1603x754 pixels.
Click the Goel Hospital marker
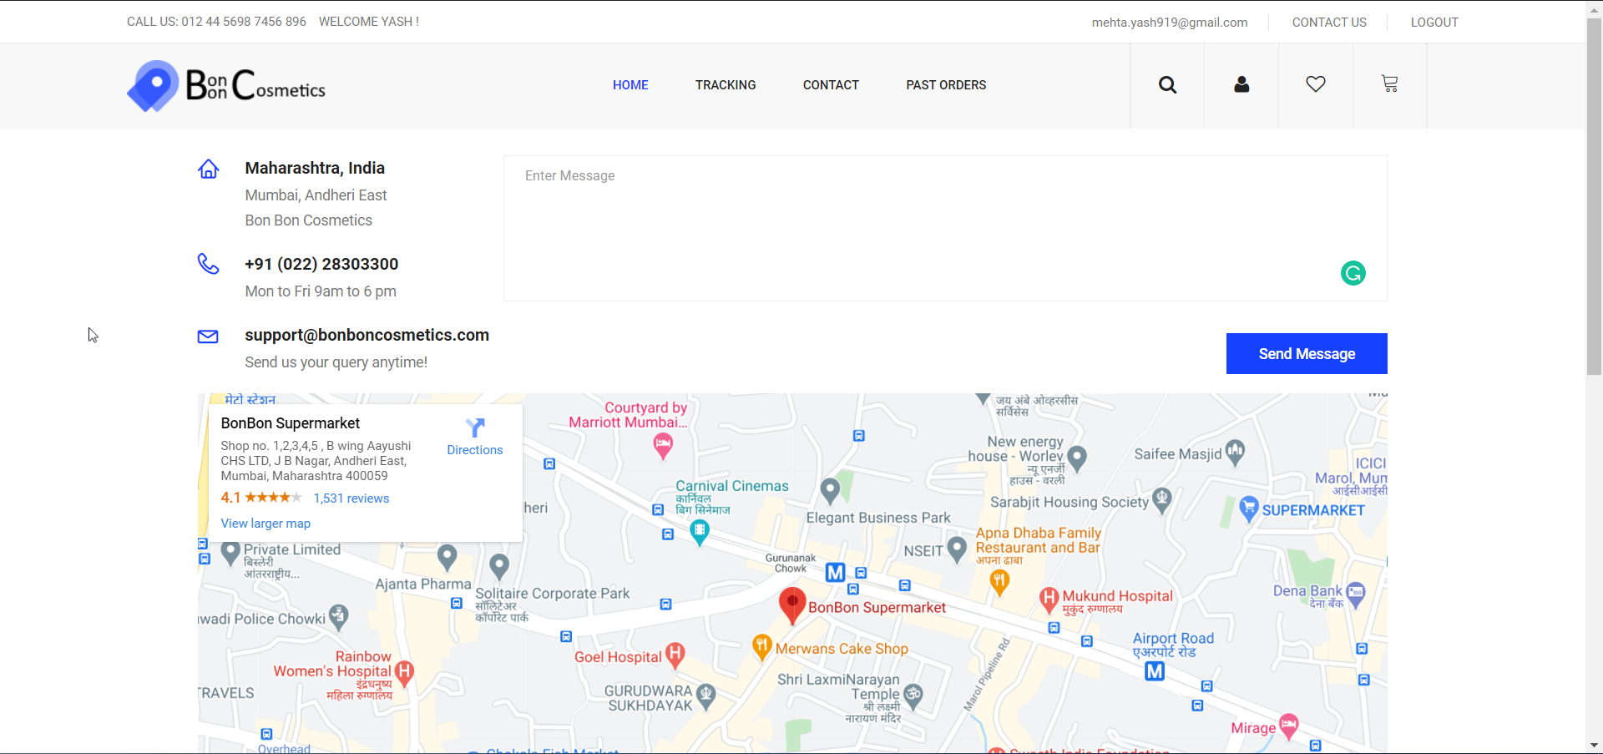675,655
